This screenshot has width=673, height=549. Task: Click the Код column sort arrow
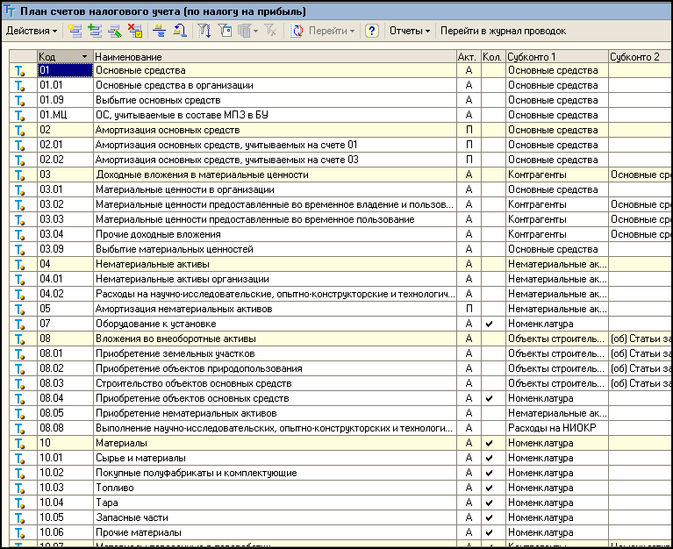(x=84, y=57)
